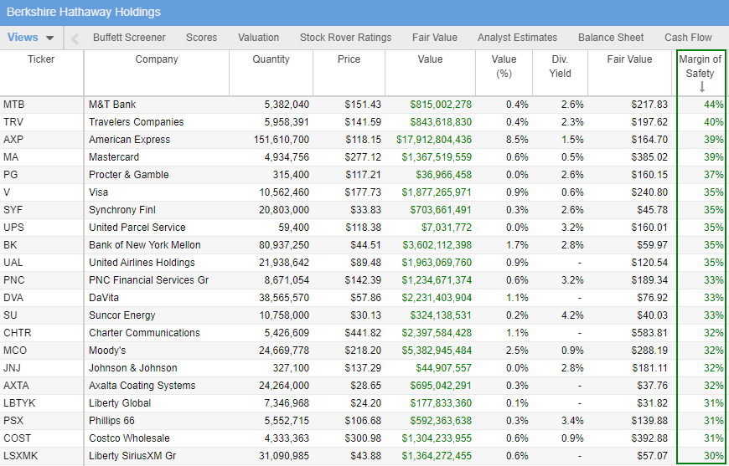The height and width of the screenshot is (466, 729).
Task: Open the Views dropdown menu
Action: (31, 38)
